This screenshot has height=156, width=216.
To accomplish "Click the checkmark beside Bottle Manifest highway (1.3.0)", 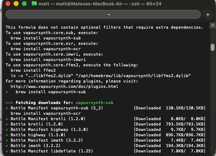I will click(7, 129).
